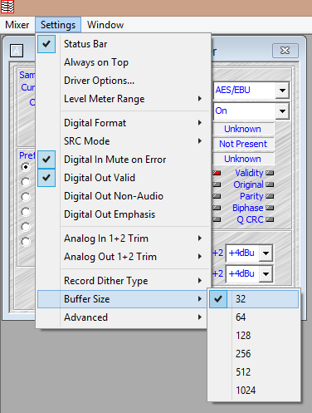
Task: Expand SRC Mode submenu
Action: click(x=123, y=141)
